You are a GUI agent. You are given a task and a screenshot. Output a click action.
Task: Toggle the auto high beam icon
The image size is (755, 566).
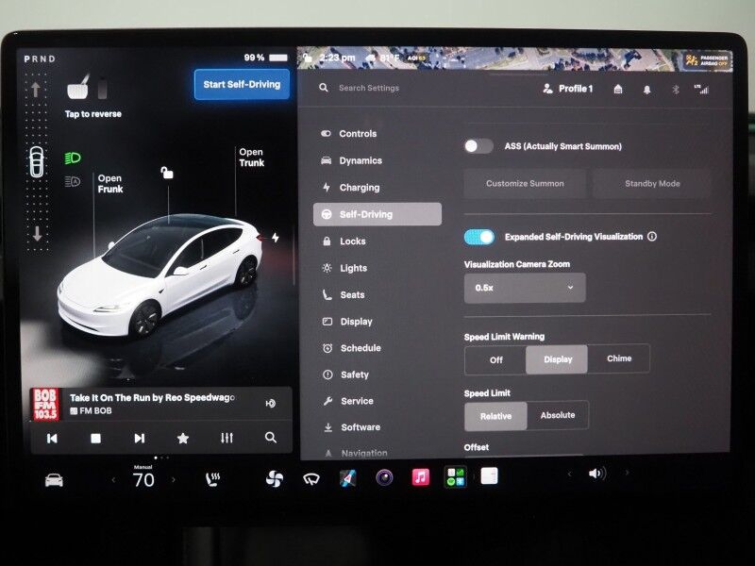73,181
